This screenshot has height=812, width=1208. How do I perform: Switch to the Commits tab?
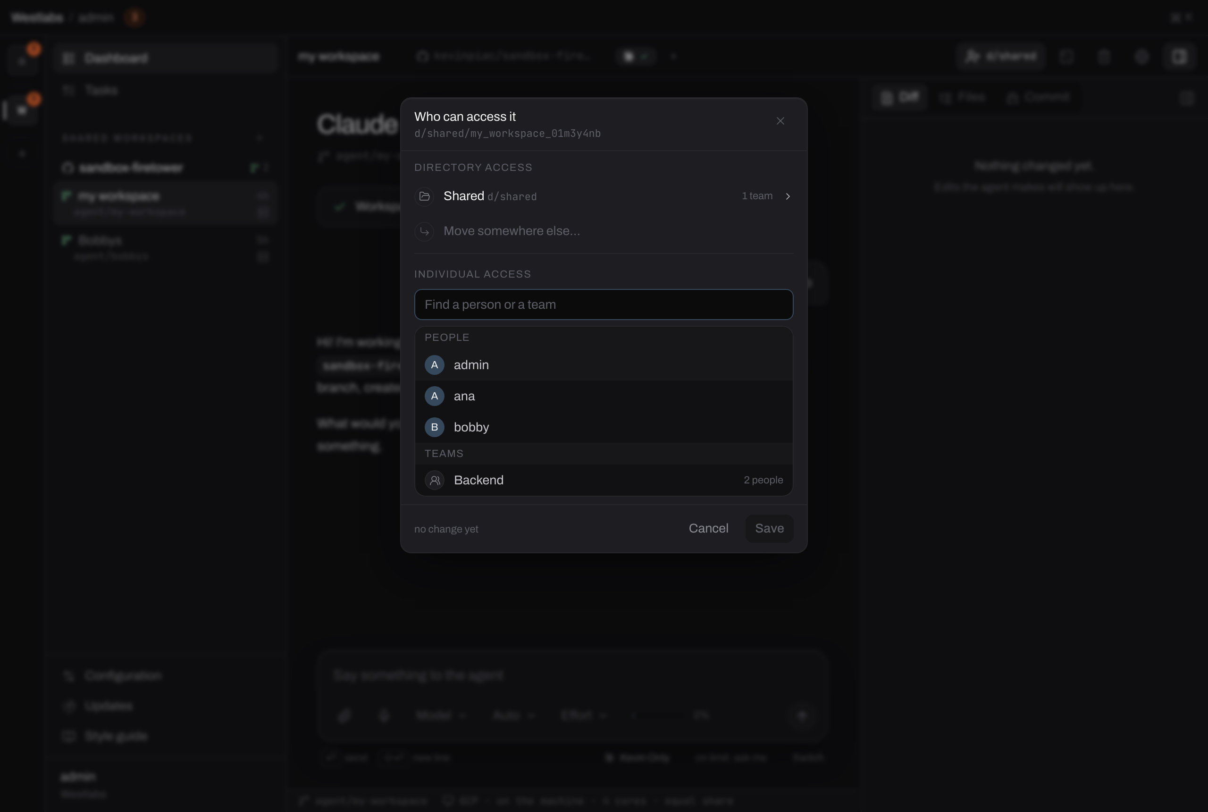click(1038, 97)
